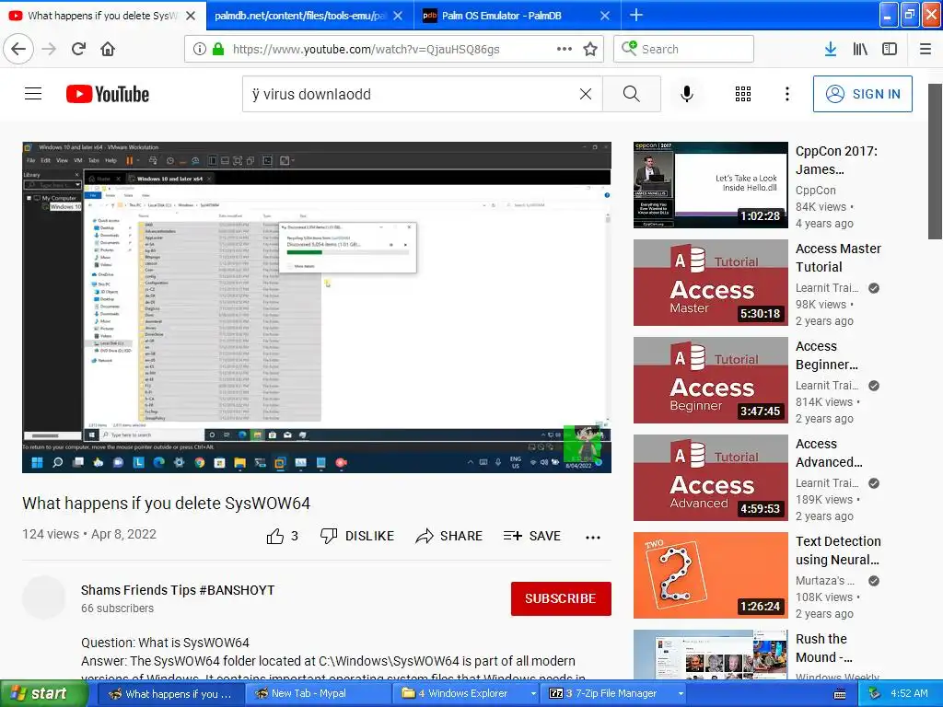The height and width of the screenshot is (707, 943).
Task: Open the browser Library icon
Action: coord(860,50)
